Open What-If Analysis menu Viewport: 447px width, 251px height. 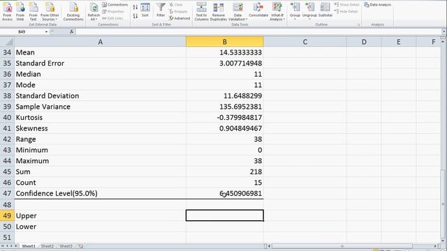tap(277, 11)
